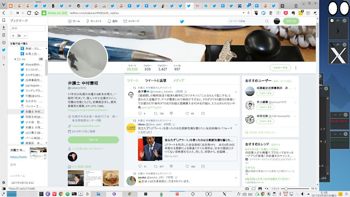The image size is (350, 197).
Task: Open the ramen media thumbnail
Action: pos(110,178)
